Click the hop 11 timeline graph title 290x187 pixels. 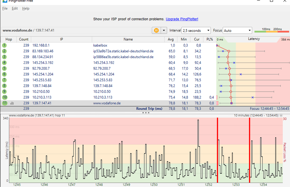[37, 115]
